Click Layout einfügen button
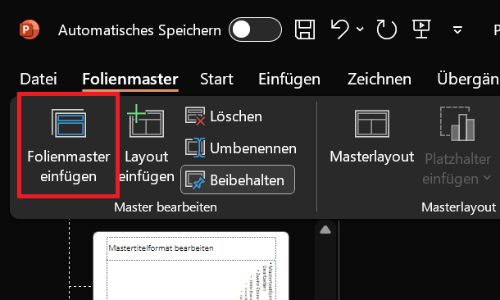500x300 pixels. [x=147, y=145]
